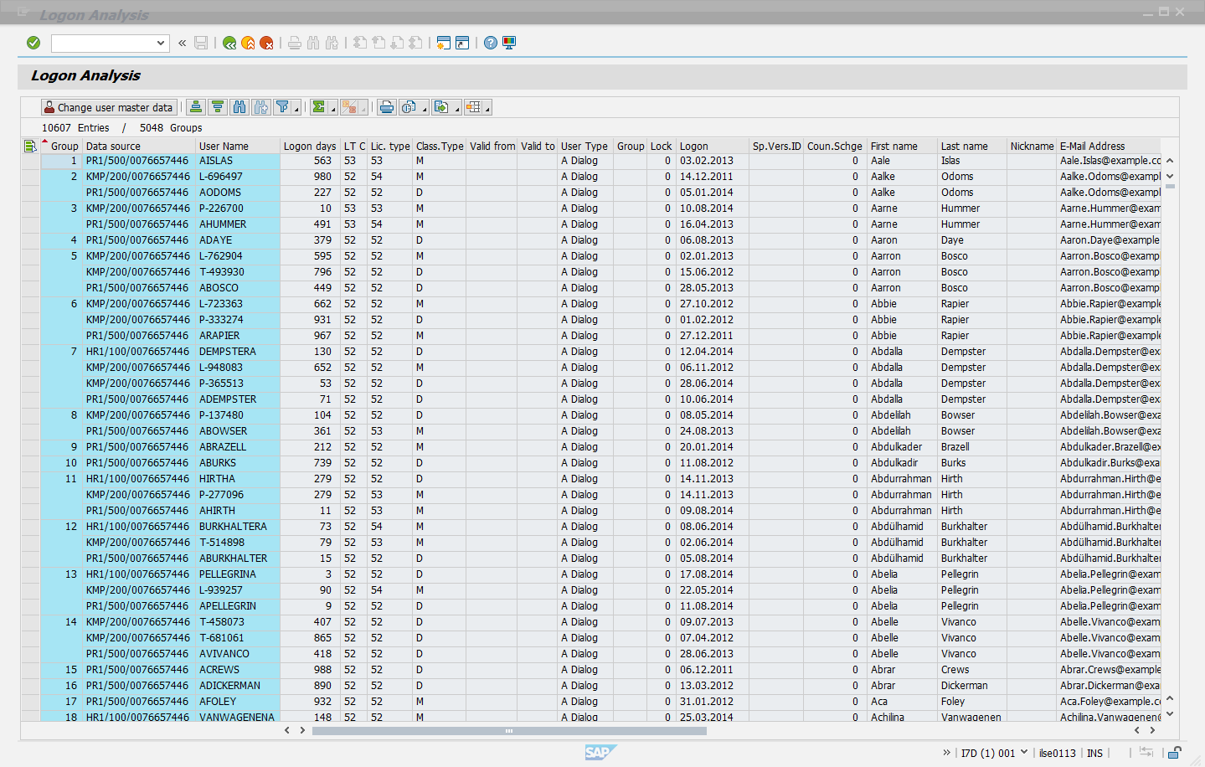
Task: Click the orange Exit icon
Action: pos(248,43)
